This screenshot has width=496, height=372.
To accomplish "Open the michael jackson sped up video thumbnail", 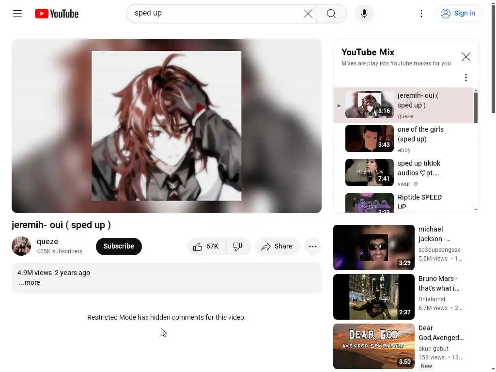I will click(373, 248).
